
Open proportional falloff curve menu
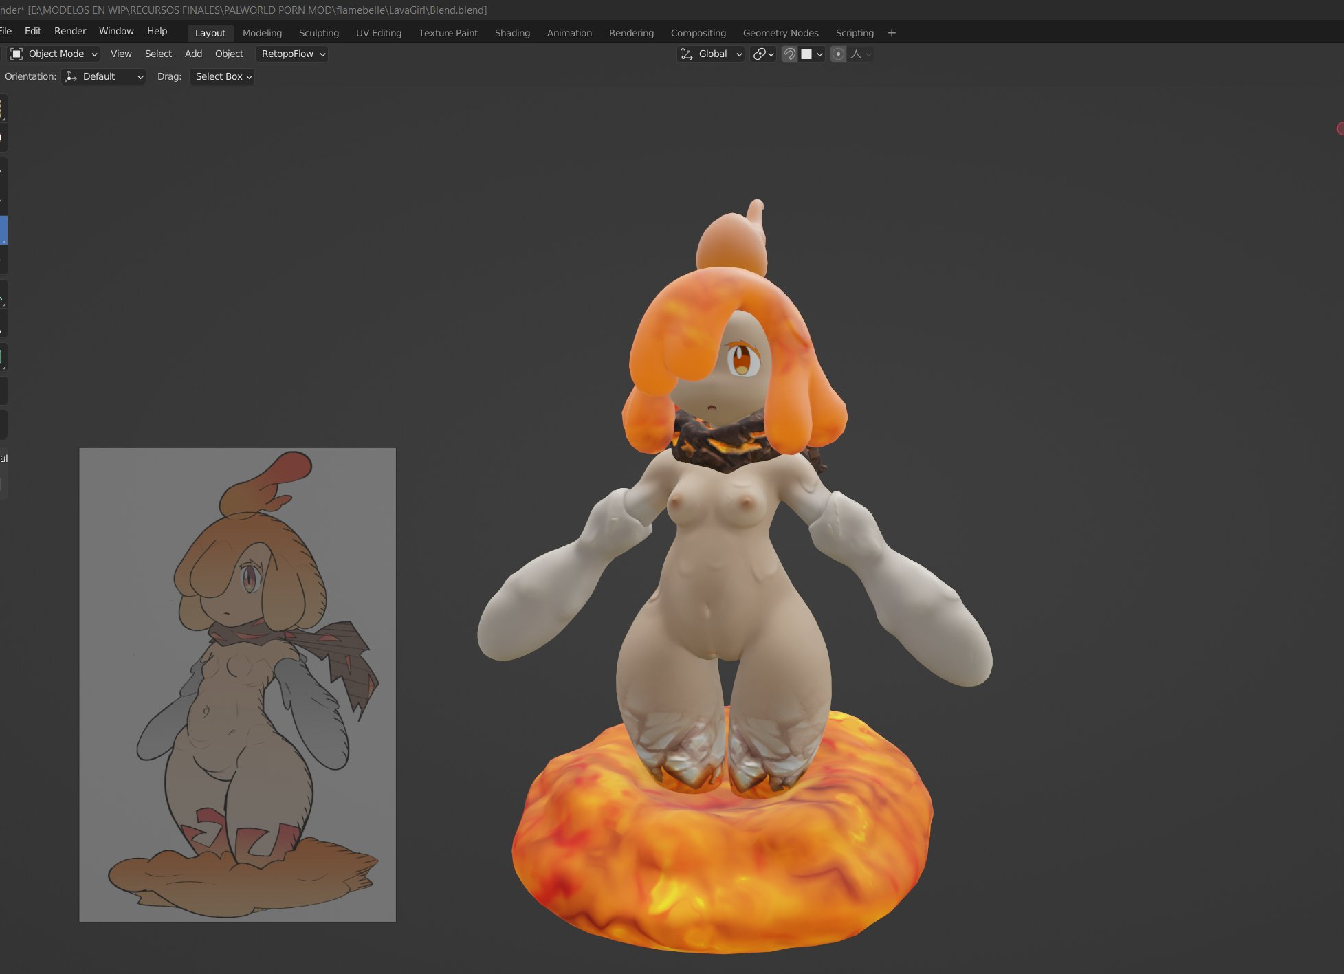coord(861,54)
